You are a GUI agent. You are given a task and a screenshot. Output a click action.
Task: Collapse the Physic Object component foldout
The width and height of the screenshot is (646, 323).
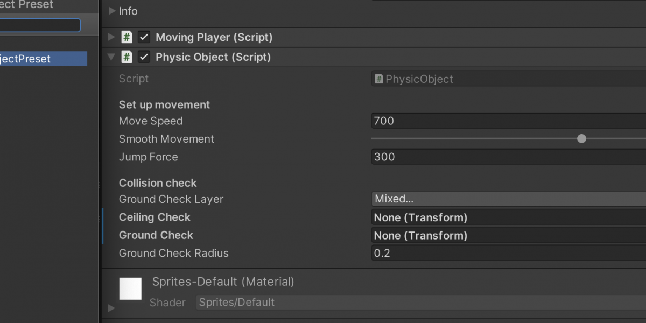tap(111, 57)
